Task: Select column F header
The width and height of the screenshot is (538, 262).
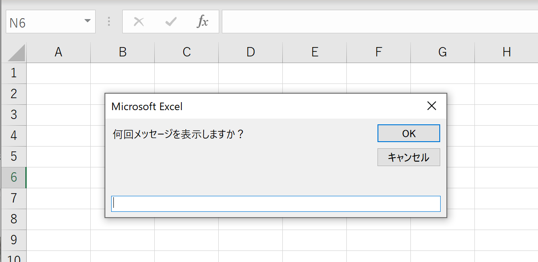Action: click(x=378, y=52)
